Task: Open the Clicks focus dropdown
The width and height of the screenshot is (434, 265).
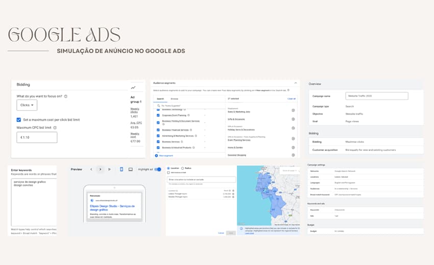Action: (x=27, y=105)
